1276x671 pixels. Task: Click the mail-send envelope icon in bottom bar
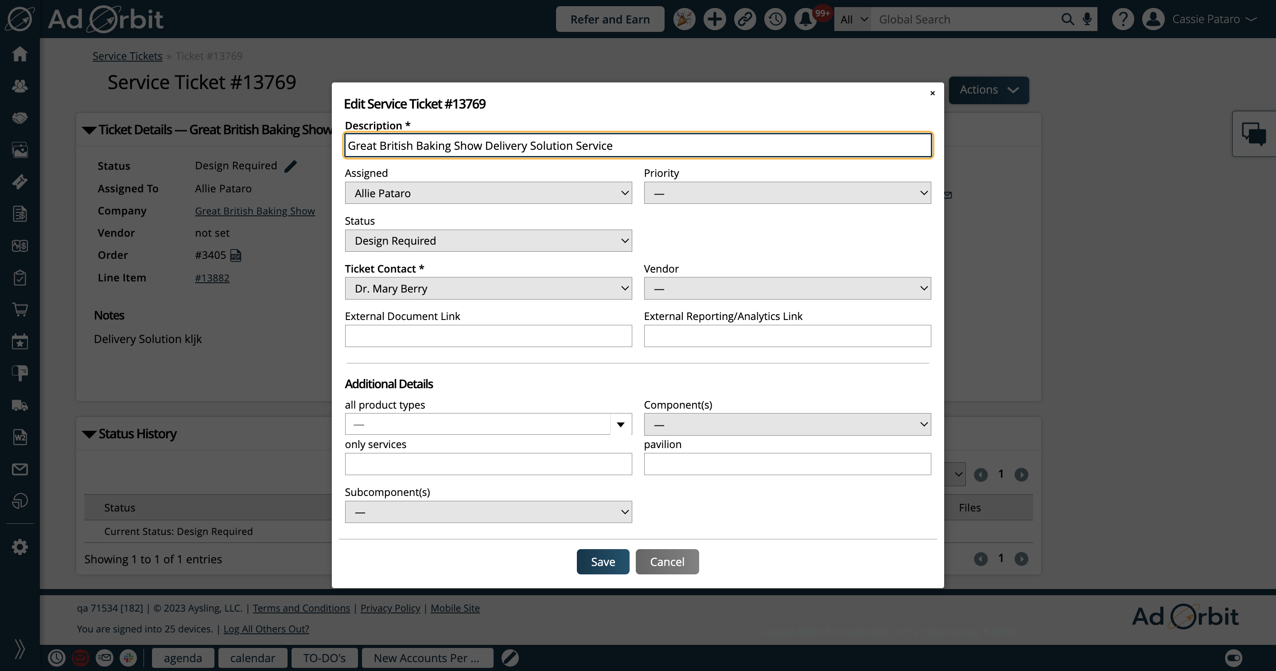pyautogui.click(x=104, y=658)
